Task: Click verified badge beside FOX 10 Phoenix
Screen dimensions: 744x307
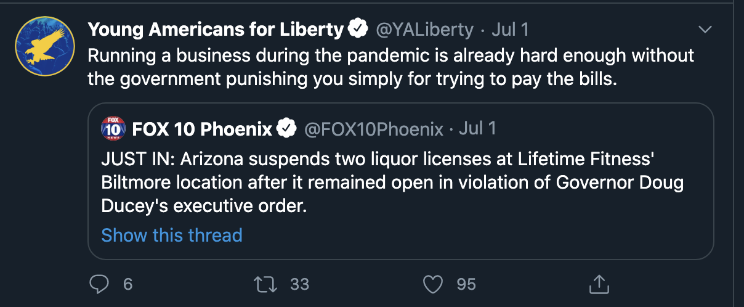Action: click(286, 129)
